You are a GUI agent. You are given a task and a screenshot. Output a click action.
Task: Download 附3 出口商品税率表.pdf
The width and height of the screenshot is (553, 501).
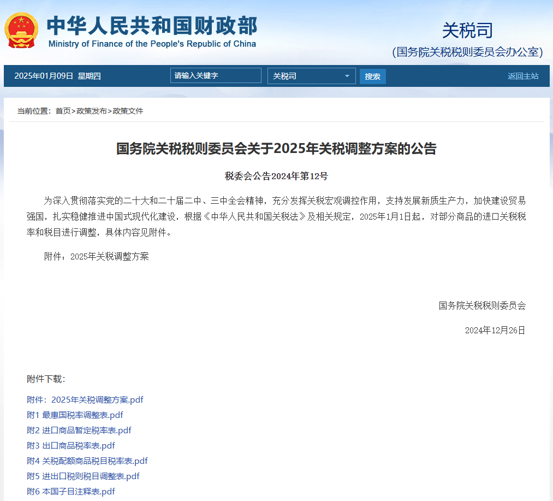tap(71, 445)
